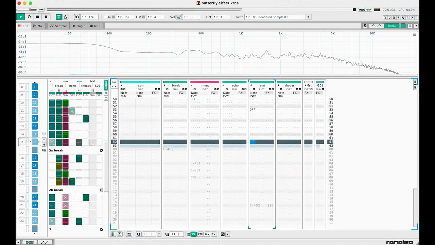
Task: Open the MIDI tab
Action: tap(95, 26)
